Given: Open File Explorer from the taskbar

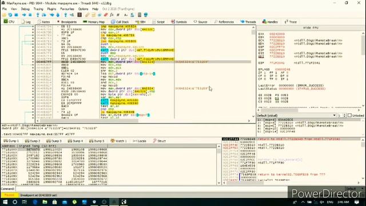Looking at the screenshot, I should 45,202.
